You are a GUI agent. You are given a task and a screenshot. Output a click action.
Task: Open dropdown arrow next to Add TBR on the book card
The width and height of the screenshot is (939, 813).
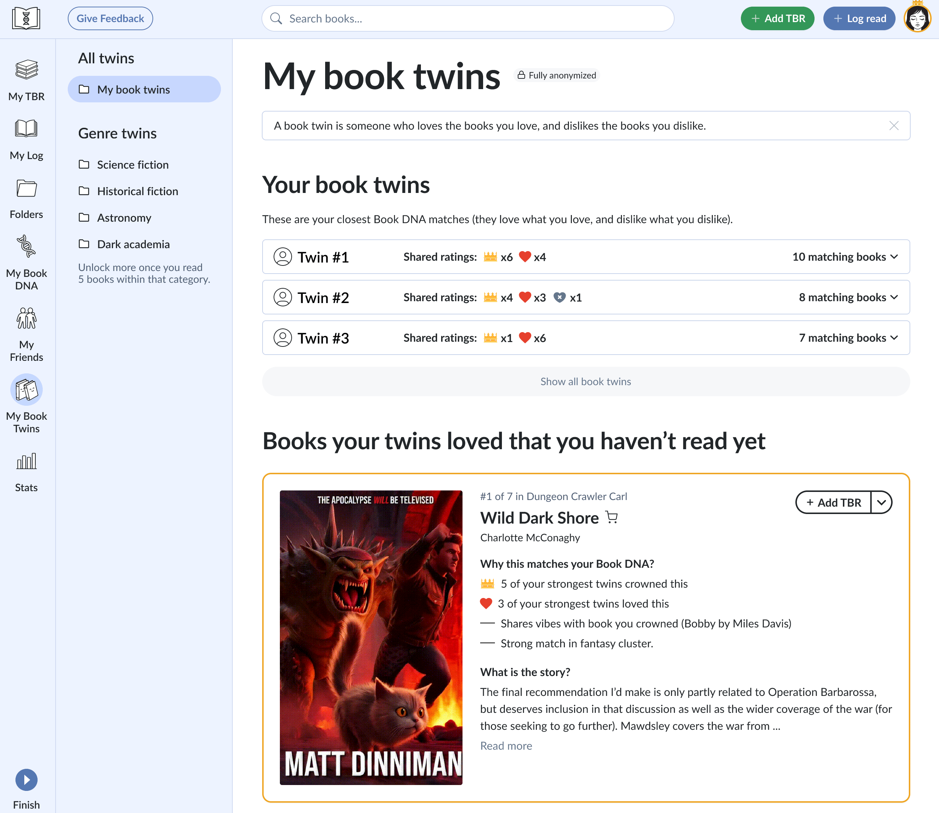pos(881,502)
